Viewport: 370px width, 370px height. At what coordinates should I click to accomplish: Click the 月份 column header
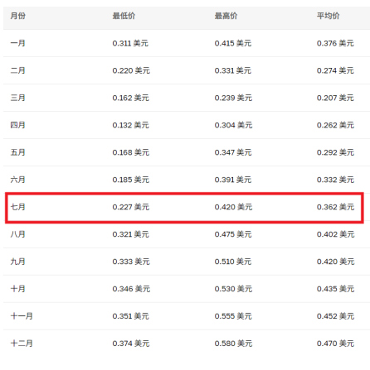[18, 16]
